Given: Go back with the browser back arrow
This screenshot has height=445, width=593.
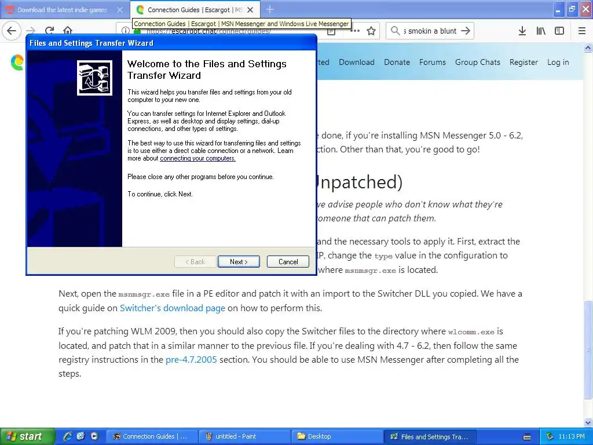Looking at the screenshot, I should (x=12, y=31).
